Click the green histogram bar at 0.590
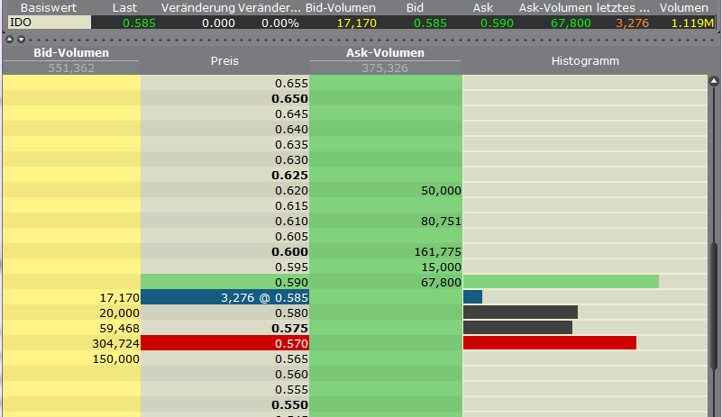This screenshot has width=722, height=417. point(561,282)
